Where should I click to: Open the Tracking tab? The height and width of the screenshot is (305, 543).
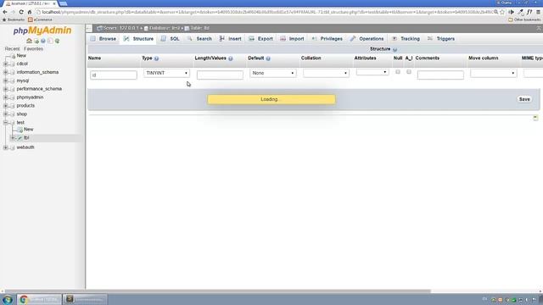pyautogui.click(x=406, y=39)
